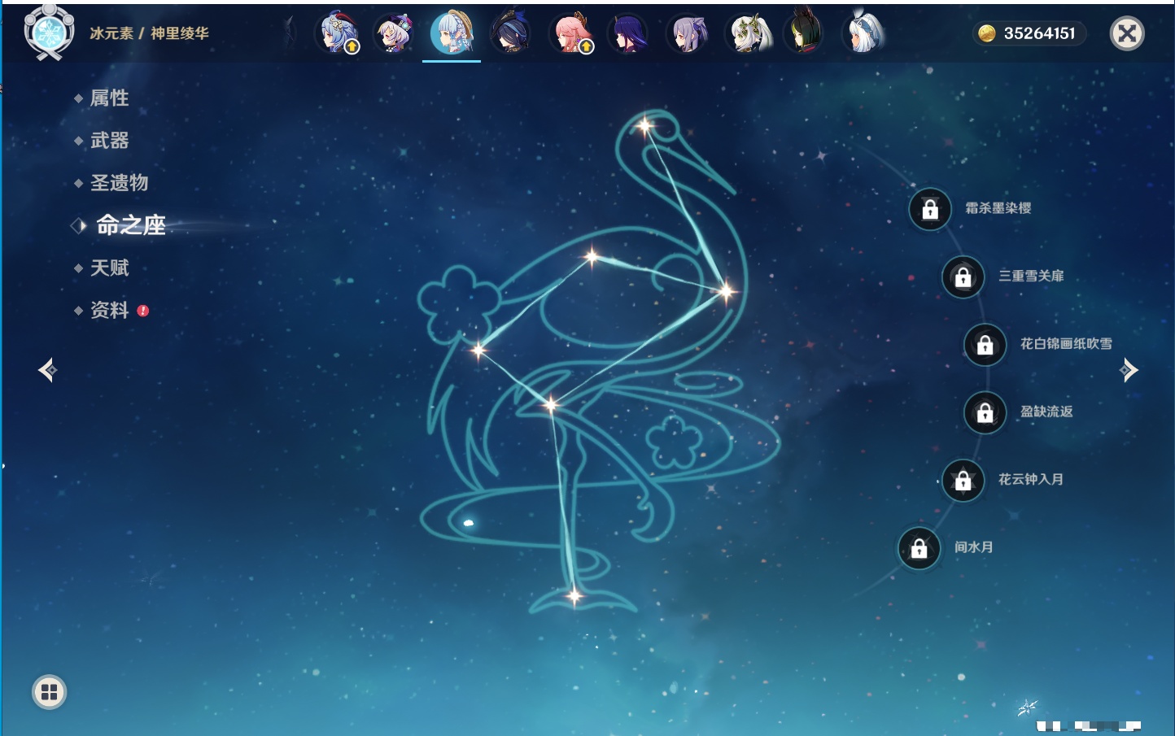This screenshot has height=736, width=1175.
Task: Select the white ponytail character portrait
Action: (863, 33)
